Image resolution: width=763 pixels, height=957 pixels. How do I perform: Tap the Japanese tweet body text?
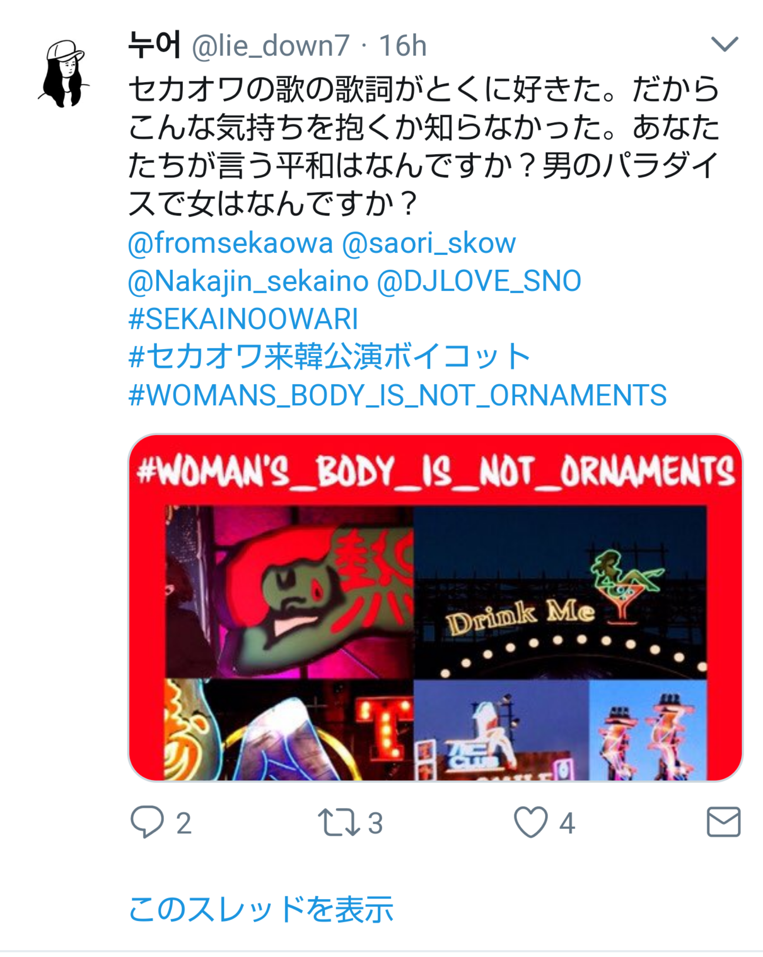pos(424,146)
